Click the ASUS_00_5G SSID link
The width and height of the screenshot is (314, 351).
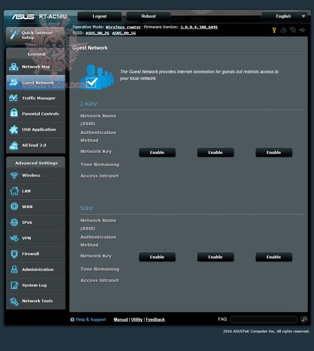(x=124, y=33)
